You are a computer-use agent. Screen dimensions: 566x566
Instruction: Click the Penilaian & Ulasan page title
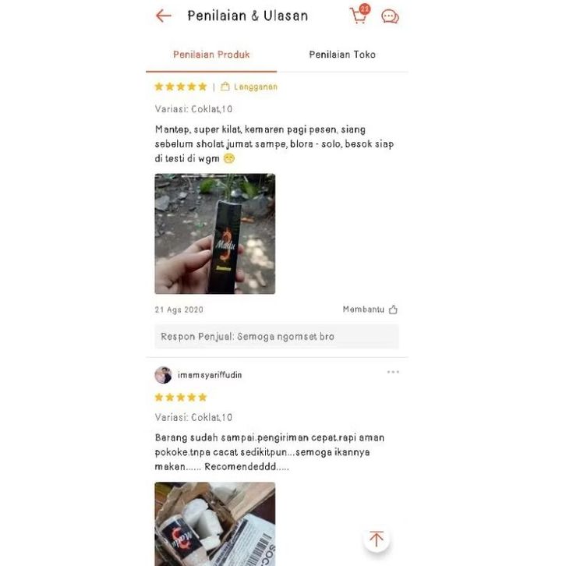point(248,16)
